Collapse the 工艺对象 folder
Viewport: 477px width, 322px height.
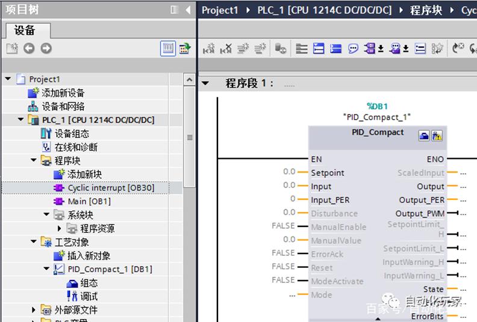pyautogui.click(x=34, y=241)
